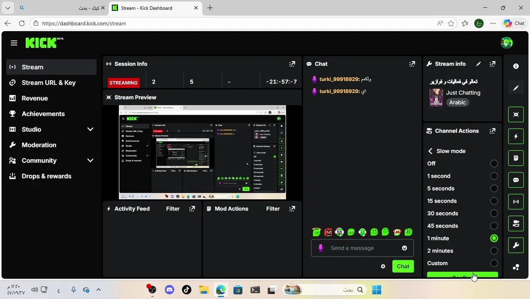Toggle Stream info wrench widget in the right bar
This screenshot has width=530, height=299.
point(516,245)
